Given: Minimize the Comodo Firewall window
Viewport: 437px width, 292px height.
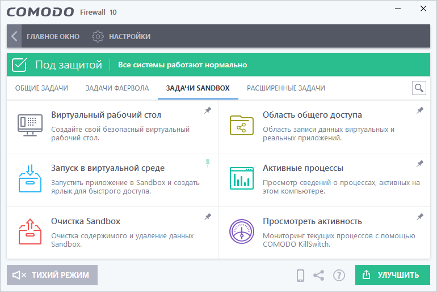Looking at the screenshot, I should pos(398,9).
